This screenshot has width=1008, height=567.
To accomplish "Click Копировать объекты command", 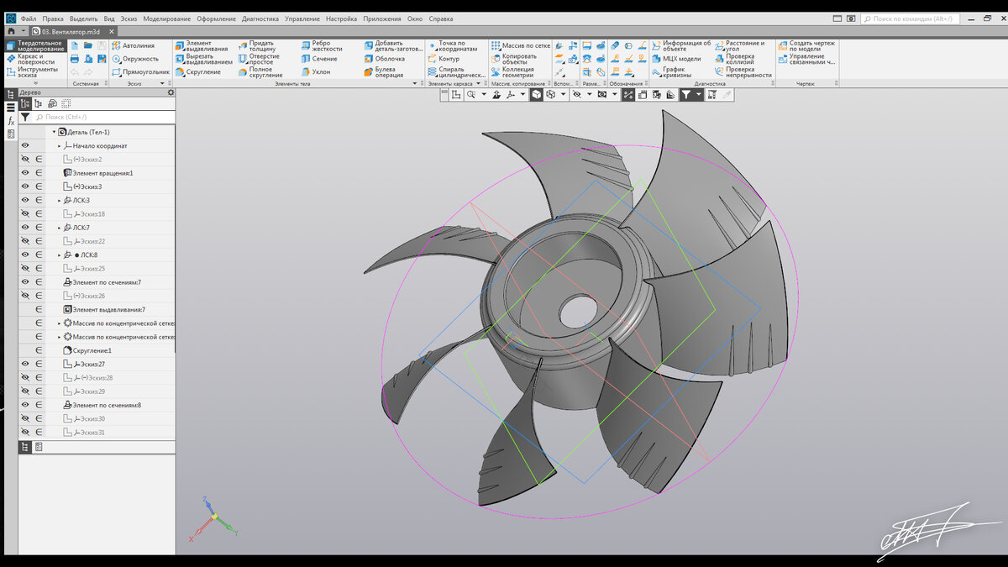I will [x=514, y=59].
